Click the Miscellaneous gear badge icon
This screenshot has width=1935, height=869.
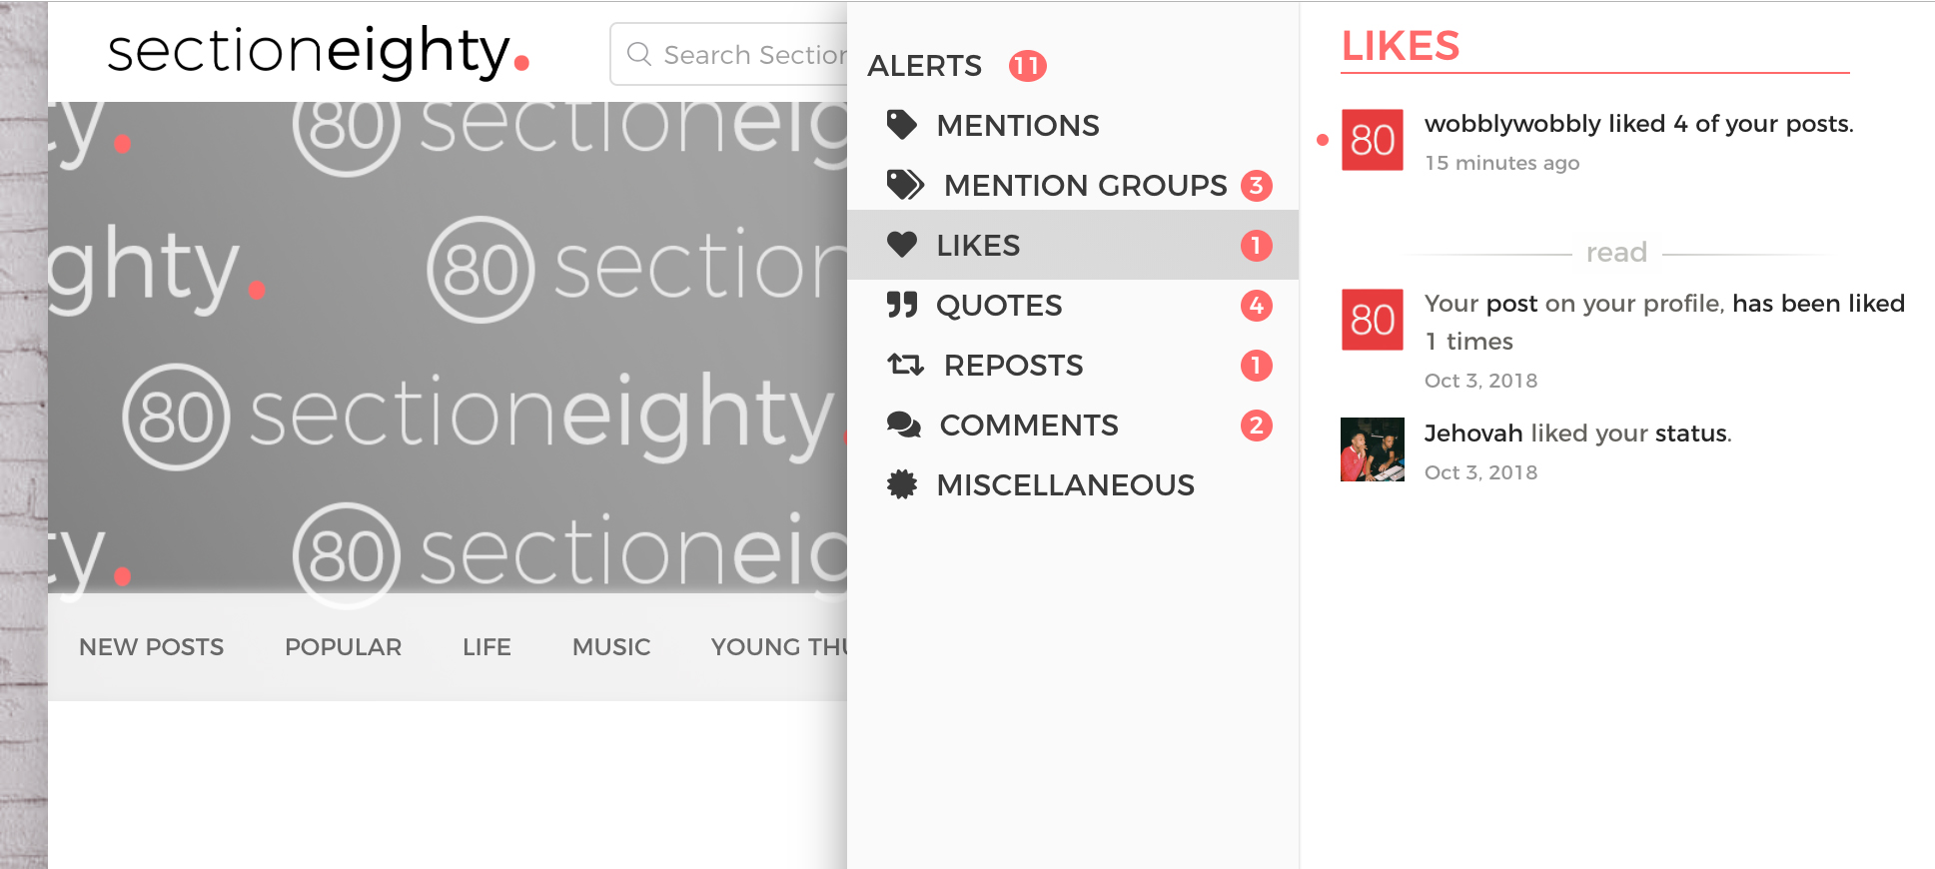pyautogui.click(x=902, y=484)
